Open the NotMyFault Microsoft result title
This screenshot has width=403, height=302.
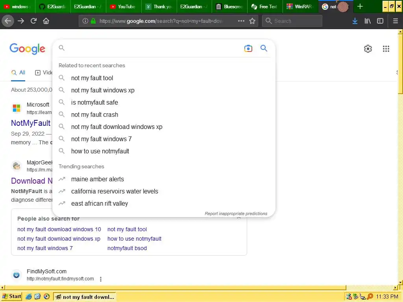coord(31,123)
